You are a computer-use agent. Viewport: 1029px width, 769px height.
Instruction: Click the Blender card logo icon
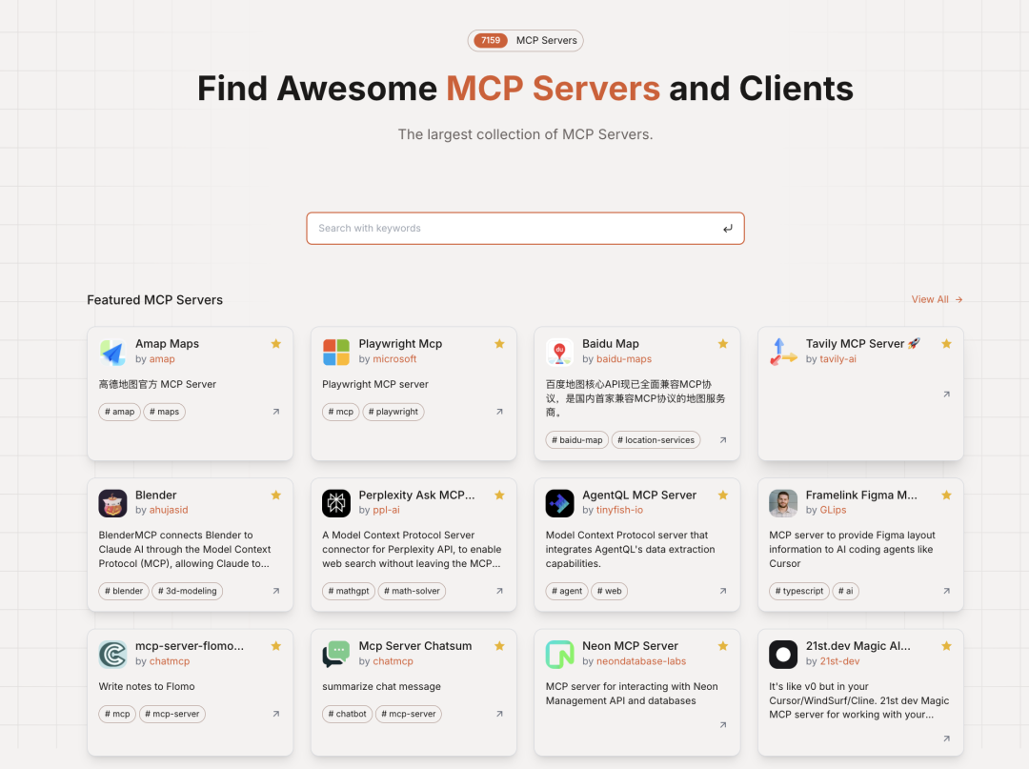pyautogui.click(x=112, y=503)
